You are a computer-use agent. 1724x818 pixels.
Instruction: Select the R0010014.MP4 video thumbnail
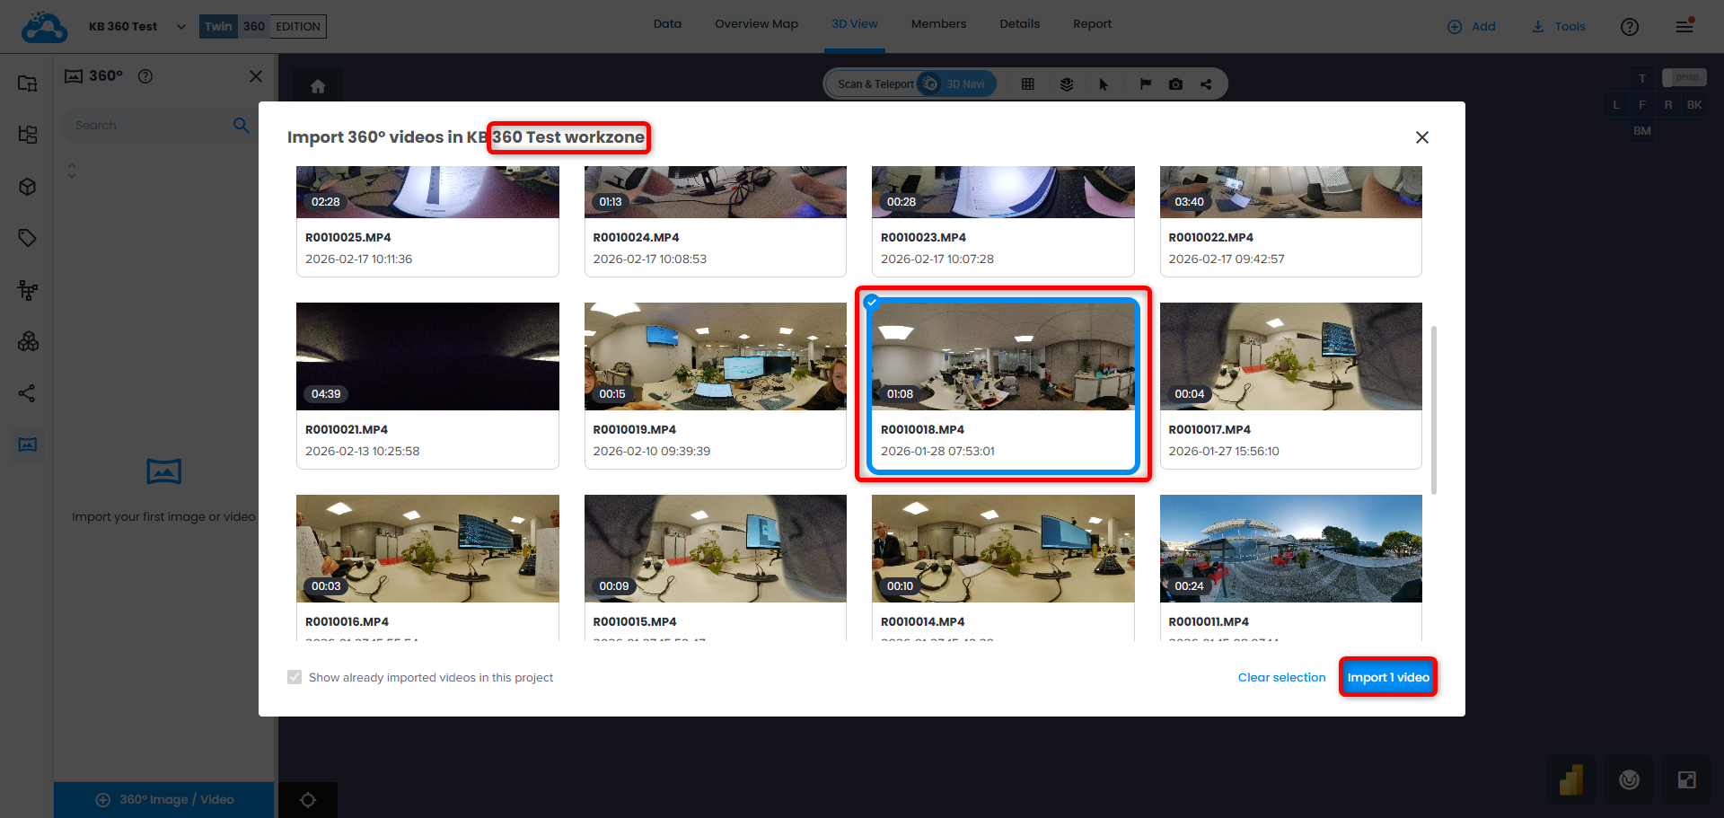[x=1003, y=549]
